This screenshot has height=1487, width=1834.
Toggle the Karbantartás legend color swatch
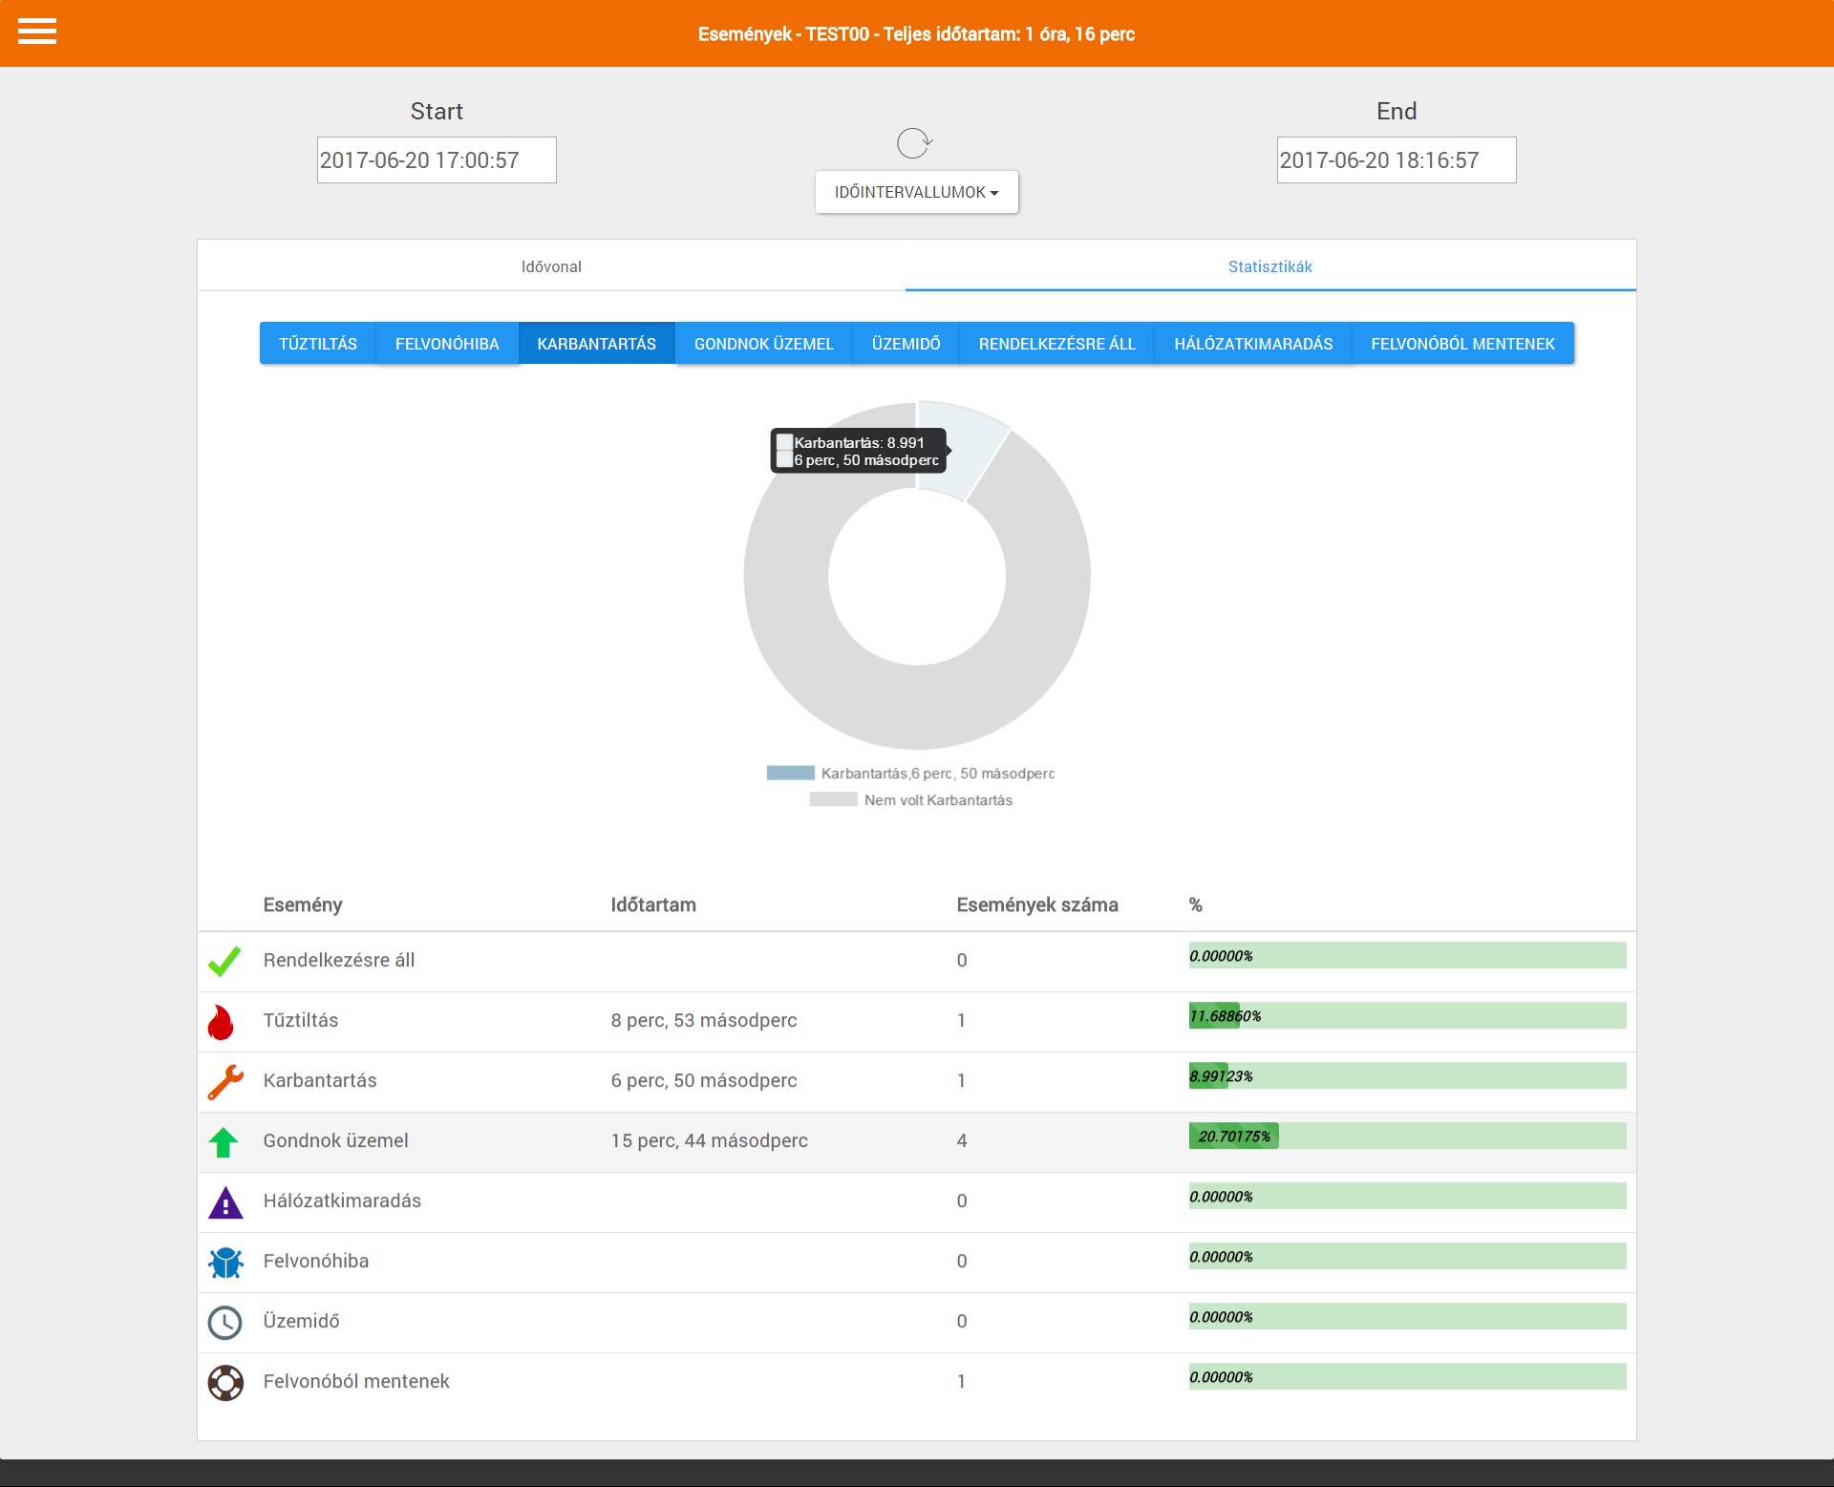point(790,773)
